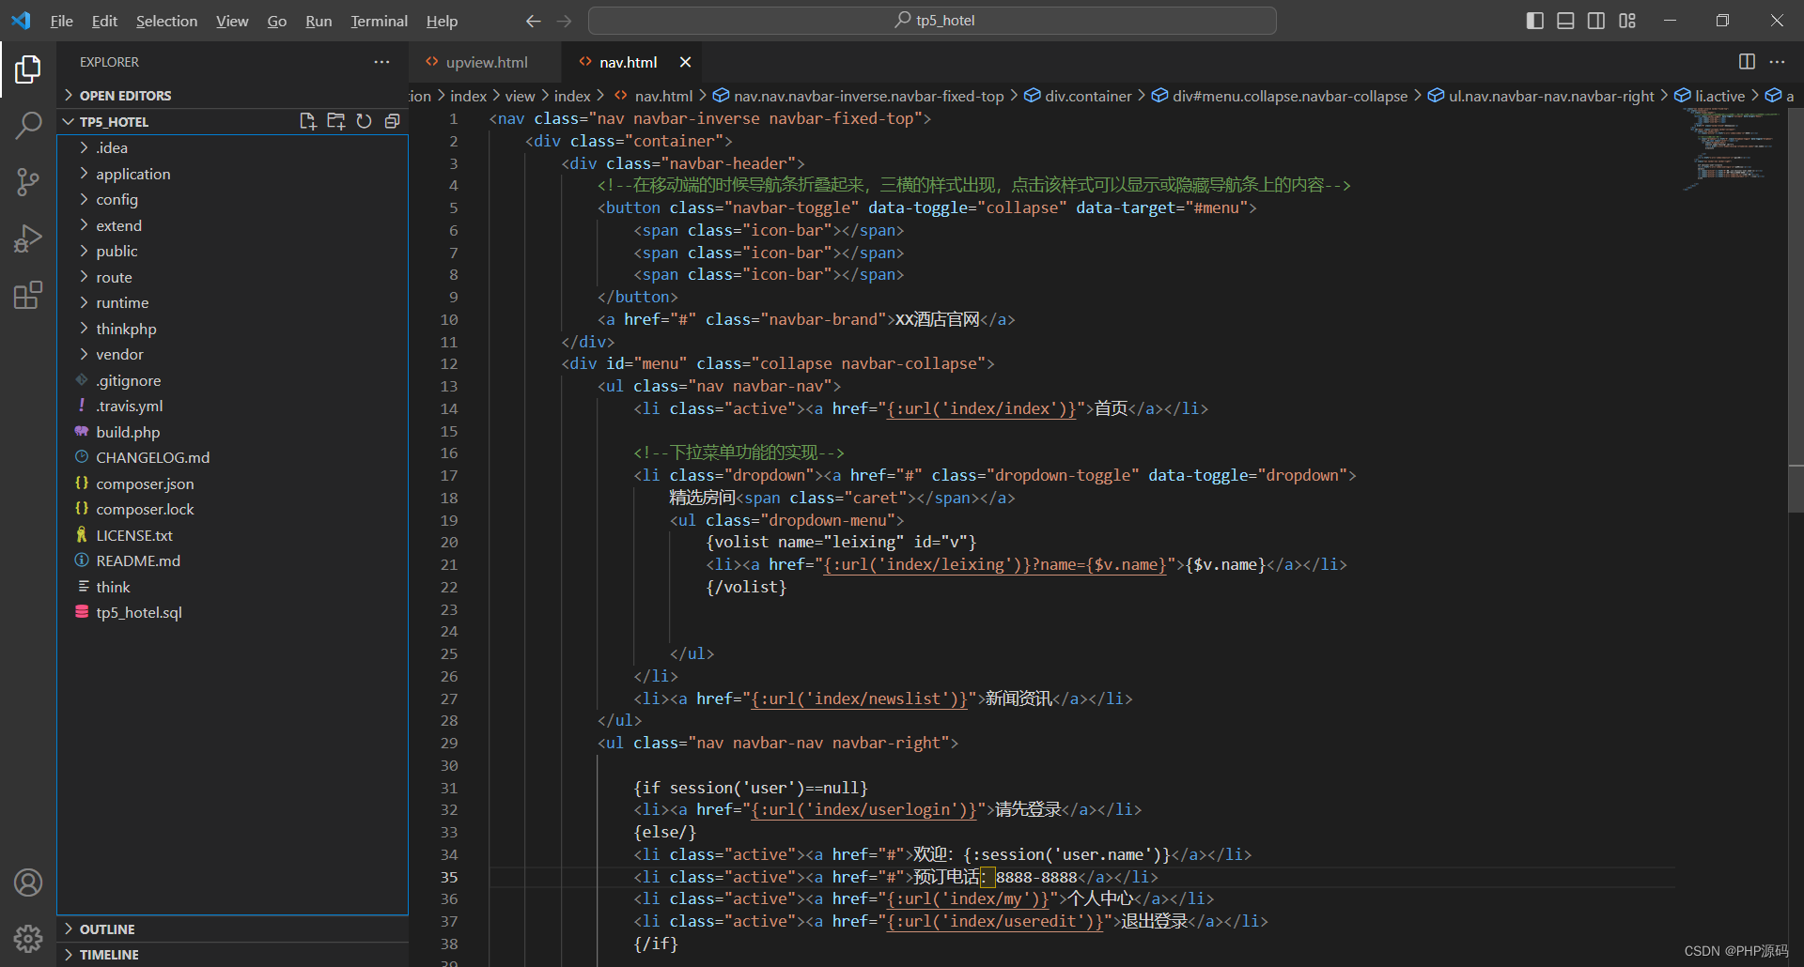Refresh the Explorer file tree
This screenshot has width=1804, height=967.
pyautogui.click(x=364, y=121)
